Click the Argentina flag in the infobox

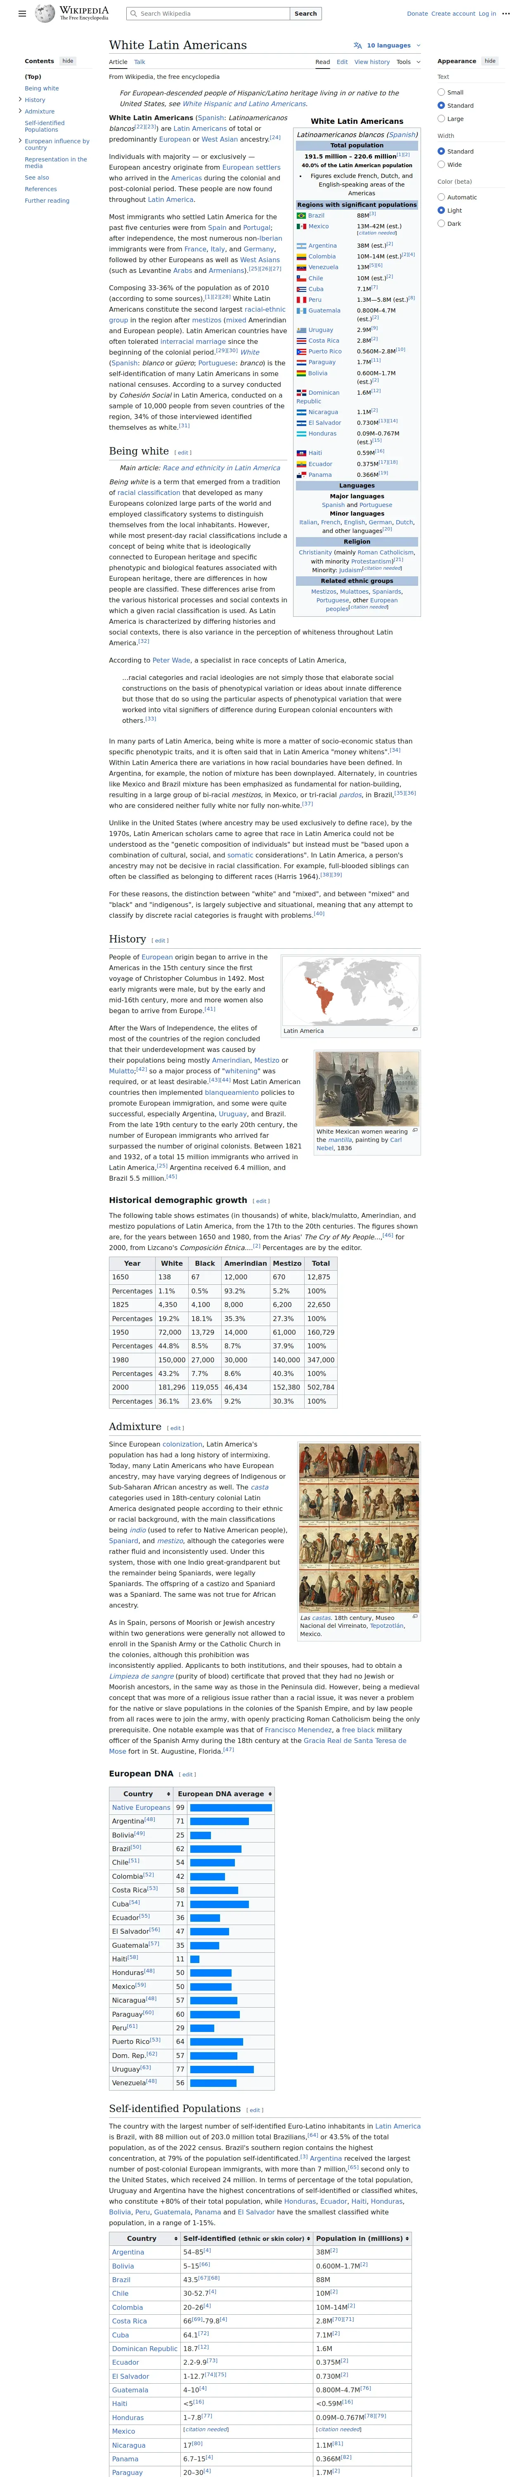pyautogui.click(x=301, y=246)
